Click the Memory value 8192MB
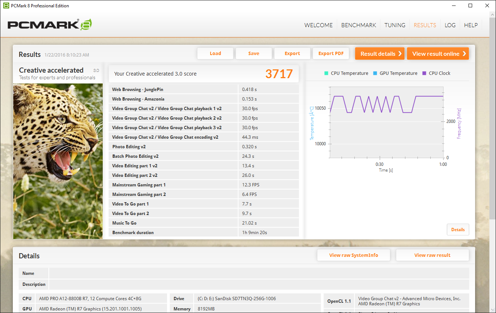The height and width of the screenshot is (313, 496). click(206, 309)
